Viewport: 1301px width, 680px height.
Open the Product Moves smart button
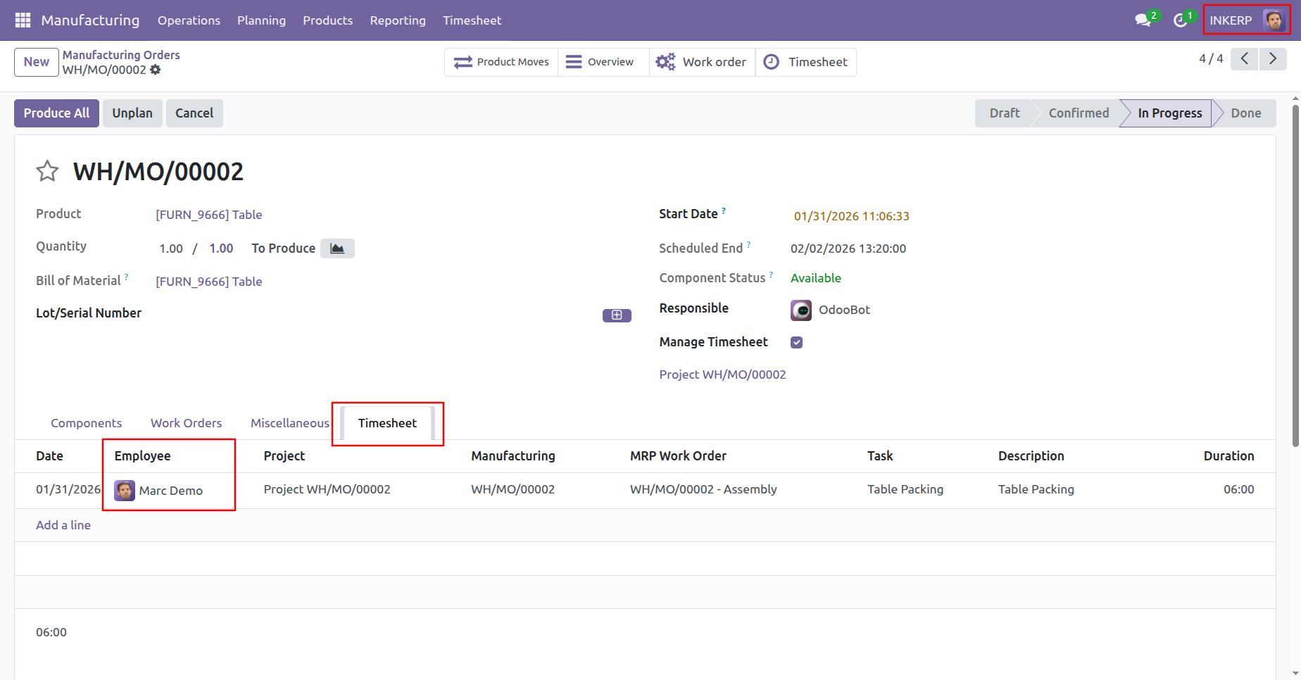(x=501, y=62)
